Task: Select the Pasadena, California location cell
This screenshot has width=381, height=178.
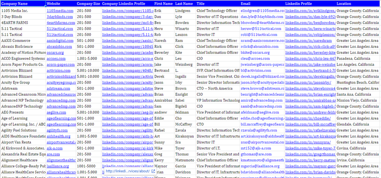Action: 358,58
